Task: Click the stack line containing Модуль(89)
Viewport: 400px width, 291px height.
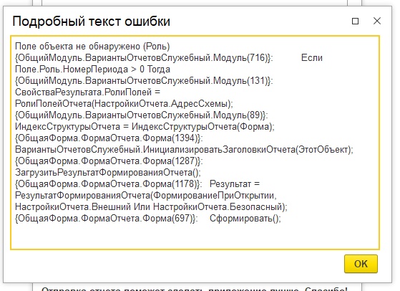Action: tap(142, 115)
